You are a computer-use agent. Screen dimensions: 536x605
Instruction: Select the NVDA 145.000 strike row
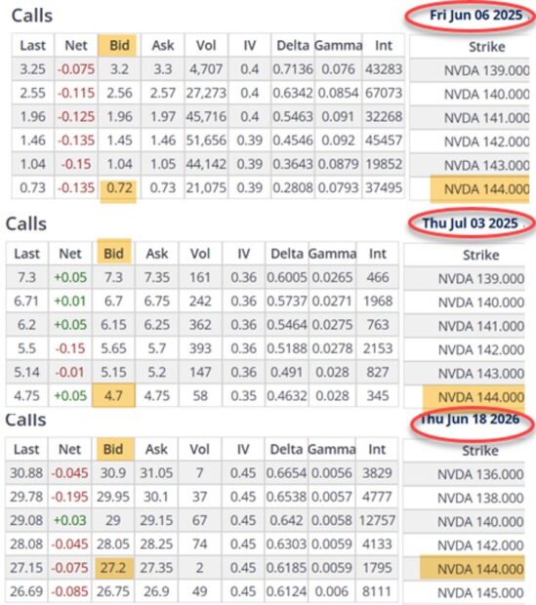coord(480,592)
